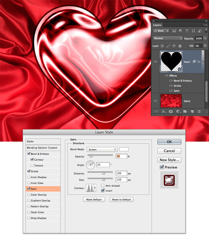Hide the heart layer

point(156,61)
